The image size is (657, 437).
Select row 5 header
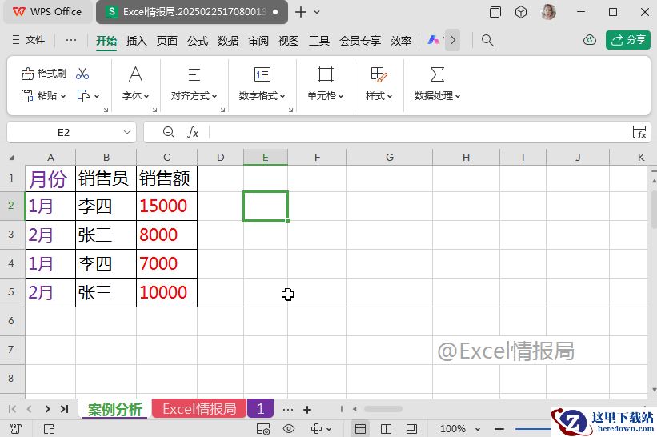(12, 292)
